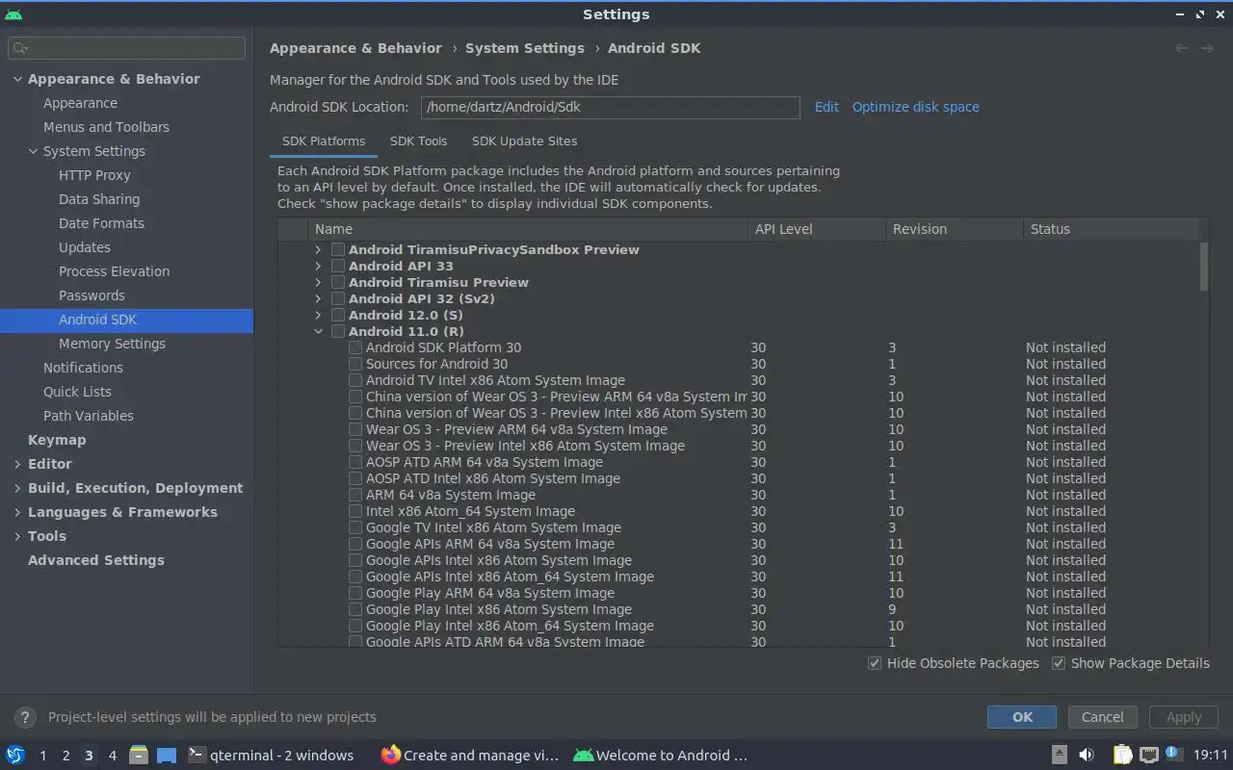Switch to workspace 4
The height and width of the screenshot is (770, 1233).
[x=112, y=756]
